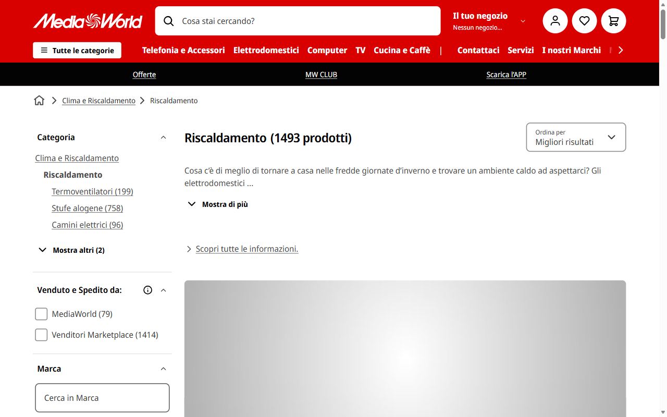Screen dimensions: 667x417
Task: Open the user account icon
Action: point(555,21)
